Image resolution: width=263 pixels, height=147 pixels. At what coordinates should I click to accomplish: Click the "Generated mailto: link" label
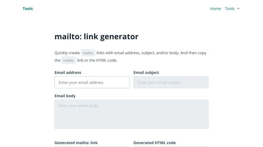click(76, 143)
